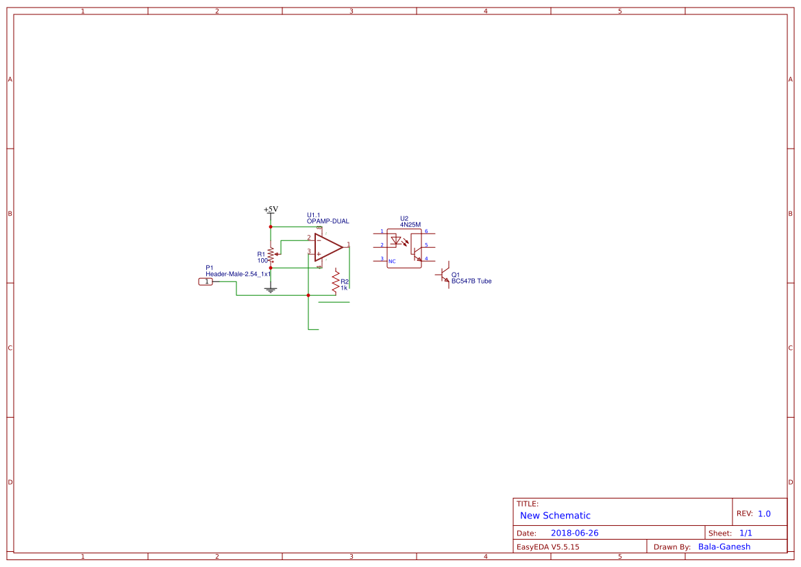The width and height of the screenshot is (801, 567).
Task: Click the 'U1.1' reference designator
Action: [x=314, y=216]
